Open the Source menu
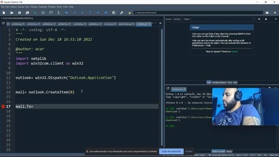The width and height of the screenshot is (279, 157). 21,7
